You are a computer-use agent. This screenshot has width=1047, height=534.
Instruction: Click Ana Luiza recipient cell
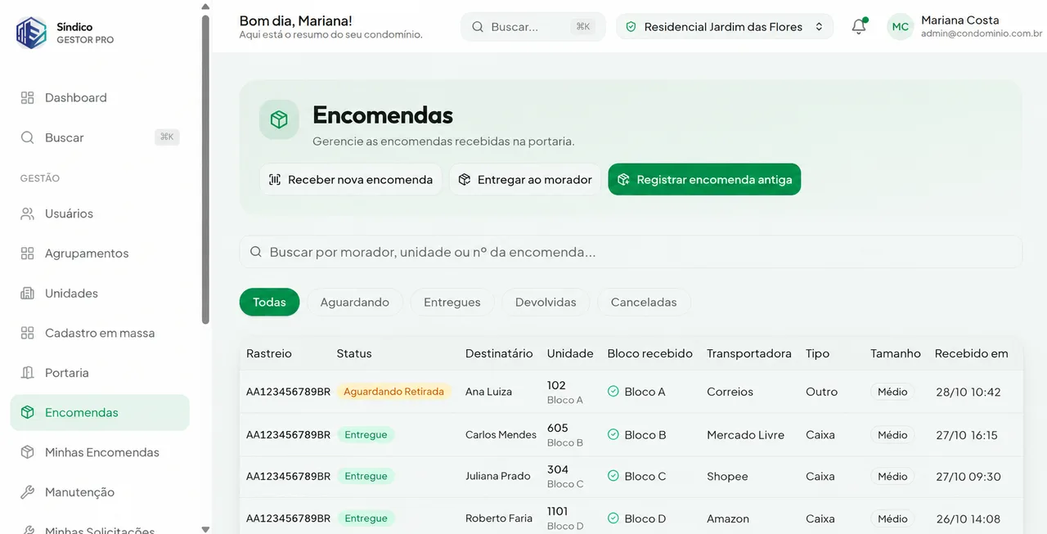[488, 392]
